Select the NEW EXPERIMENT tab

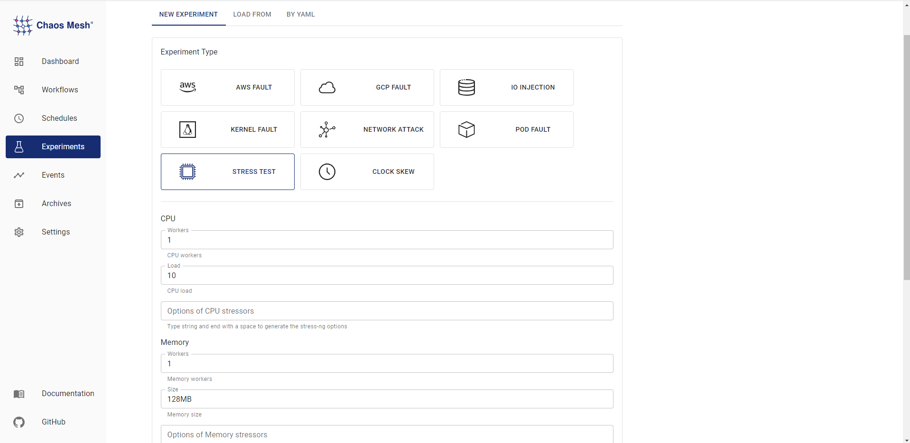tap(188, 14)
